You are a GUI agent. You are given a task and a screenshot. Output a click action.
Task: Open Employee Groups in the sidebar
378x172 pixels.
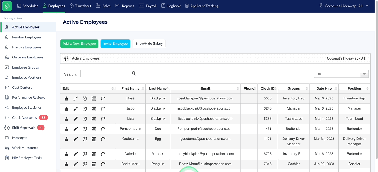coord(25,67)
